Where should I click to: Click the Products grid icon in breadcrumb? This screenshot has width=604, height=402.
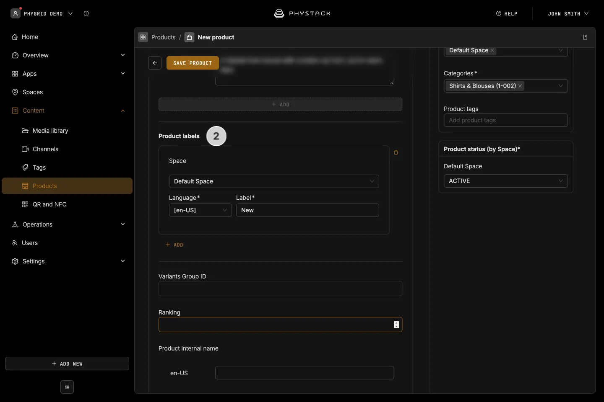pyautogui.click(x=143, y=37)
